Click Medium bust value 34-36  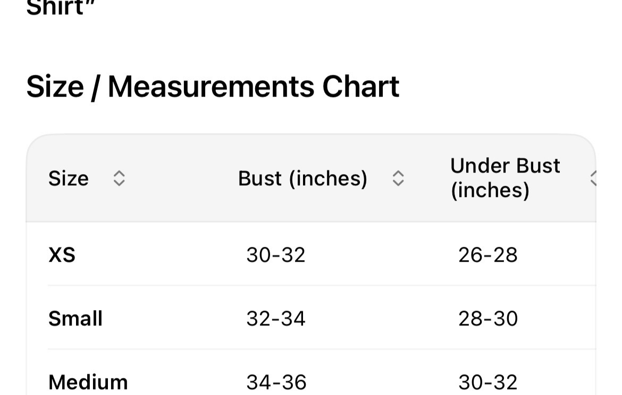click(x=276, y=382)
